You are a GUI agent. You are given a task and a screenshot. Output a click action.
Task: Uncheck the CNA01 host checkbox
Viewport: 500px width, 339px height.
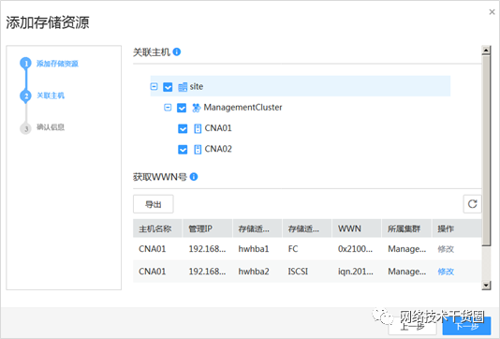click(183, 128)
